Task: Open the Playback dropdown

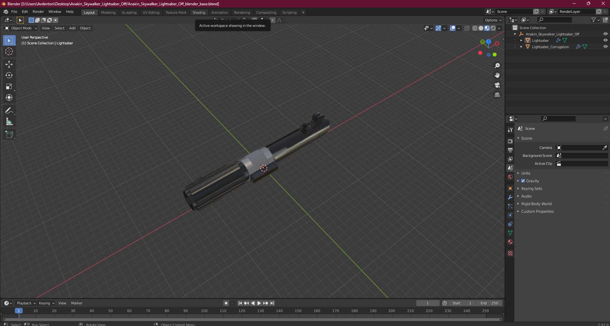Action: [26, 303]
